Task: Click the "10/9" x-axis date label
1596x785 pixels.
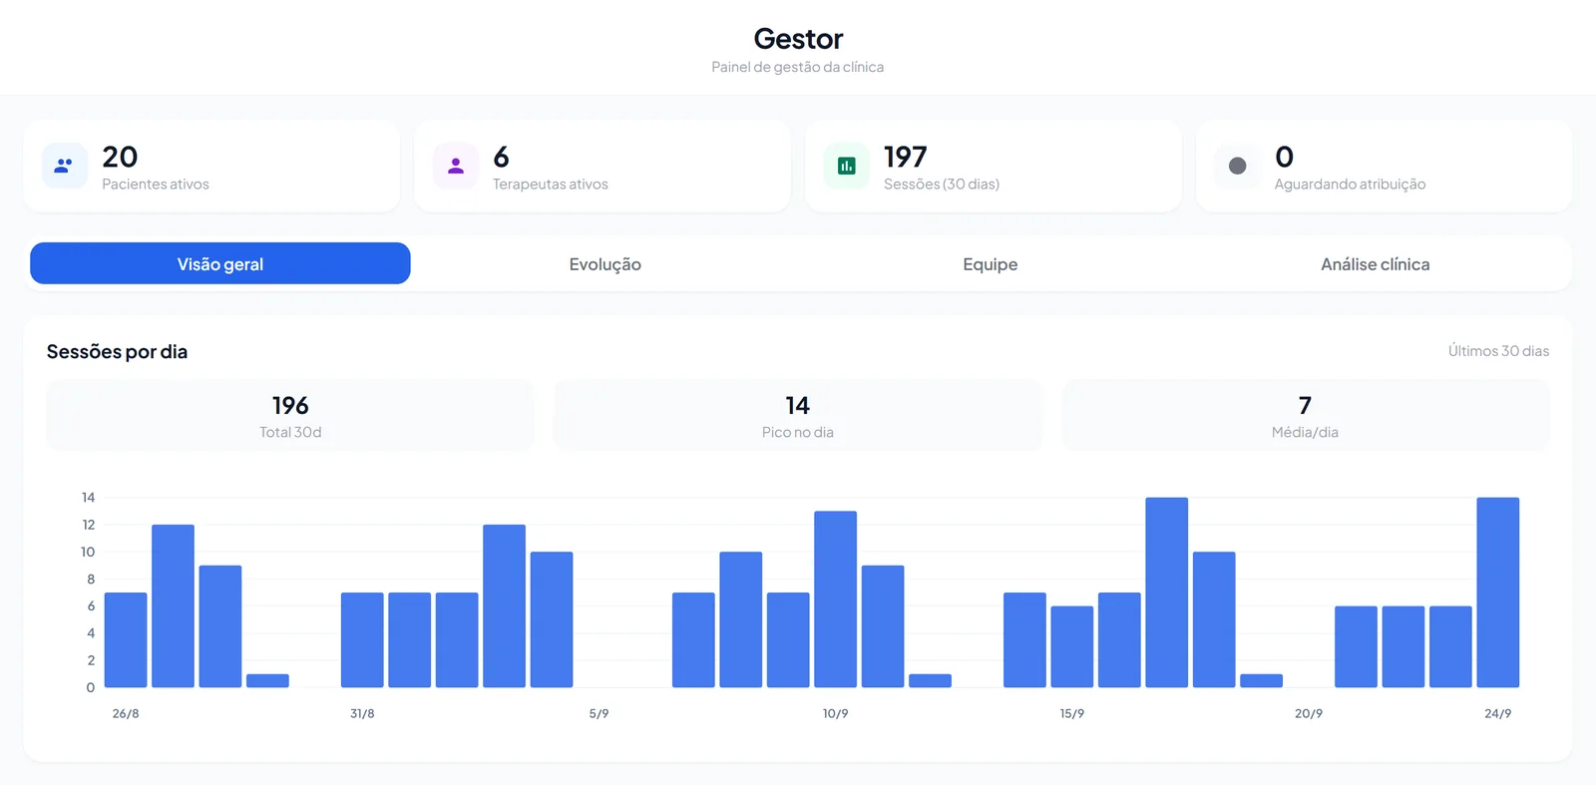Action: point(835,714)
